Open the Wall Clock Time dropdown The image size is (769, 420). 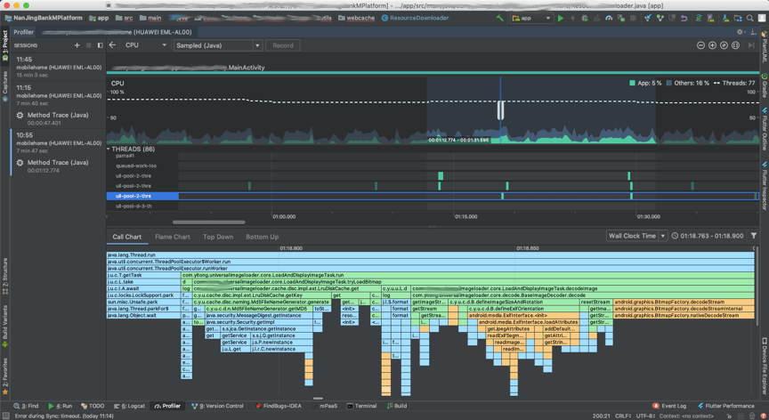pos(637,237)
